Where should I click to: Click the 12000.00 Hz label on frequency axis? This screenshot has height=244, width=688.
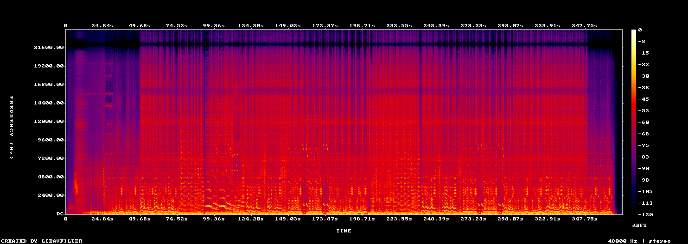click(48, 122)
